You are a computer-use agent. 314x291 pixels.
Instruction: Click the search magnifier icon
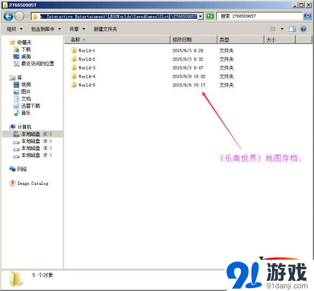(307, 16)
